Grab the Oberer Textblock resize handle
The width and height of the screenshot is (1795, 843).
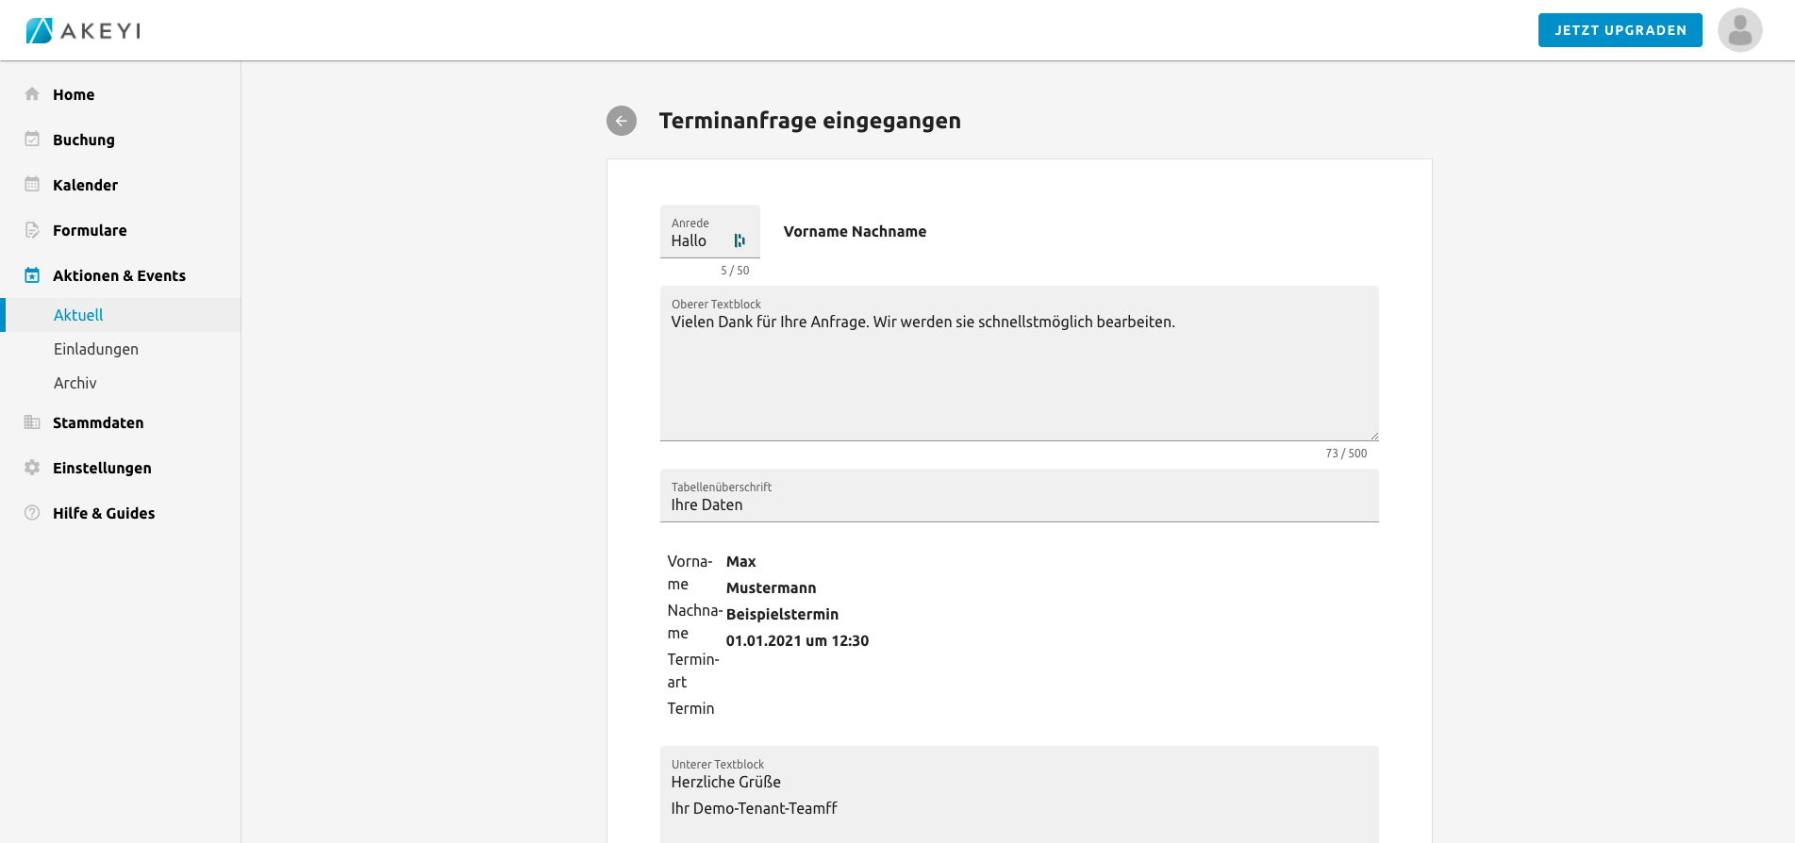click(1374, 437)
